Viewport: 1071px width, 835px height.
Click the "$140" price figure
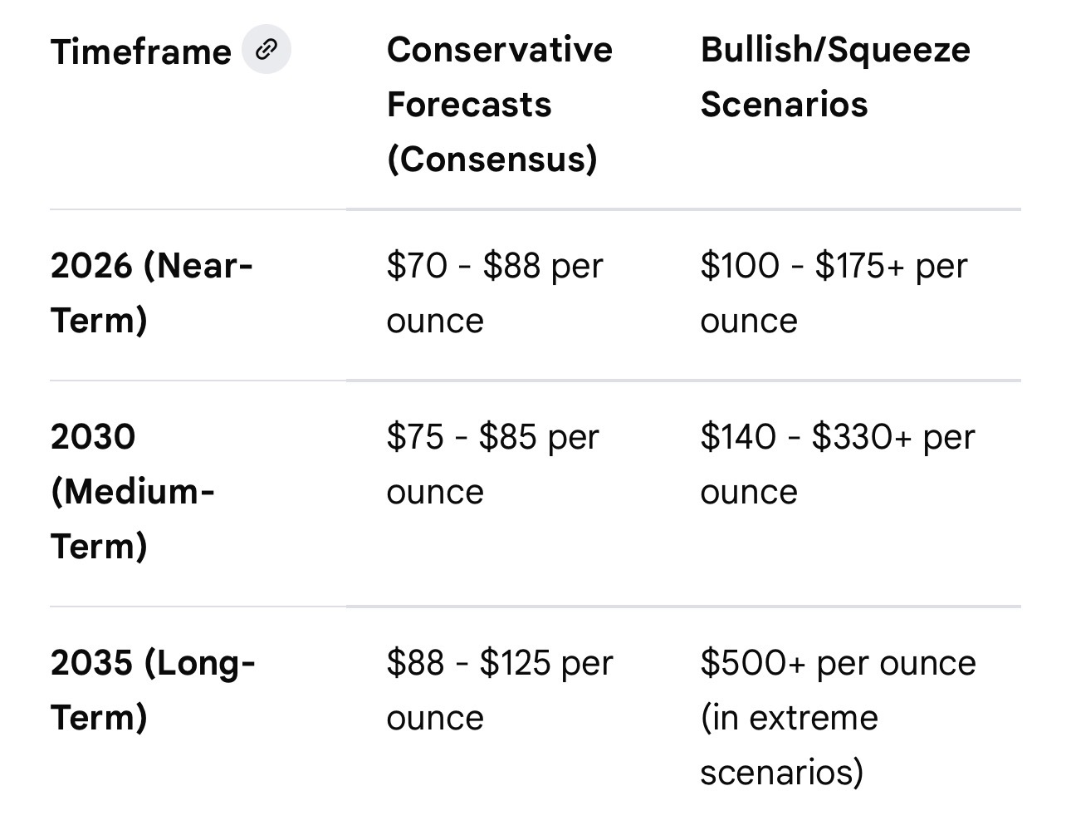click(738, 437)
